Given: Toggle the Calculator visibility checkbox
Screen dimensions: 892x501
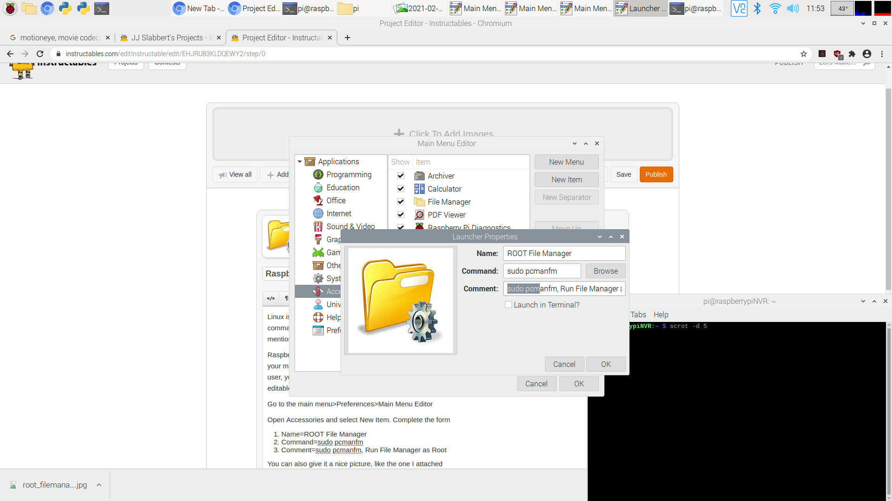Looking at the screenshot, I should (400, 188).
